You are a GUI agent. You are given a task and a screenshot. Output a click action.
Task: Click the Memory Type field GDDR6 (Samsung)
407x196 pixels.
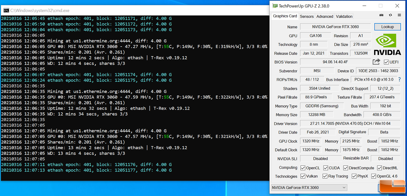(x=322, y=106)
